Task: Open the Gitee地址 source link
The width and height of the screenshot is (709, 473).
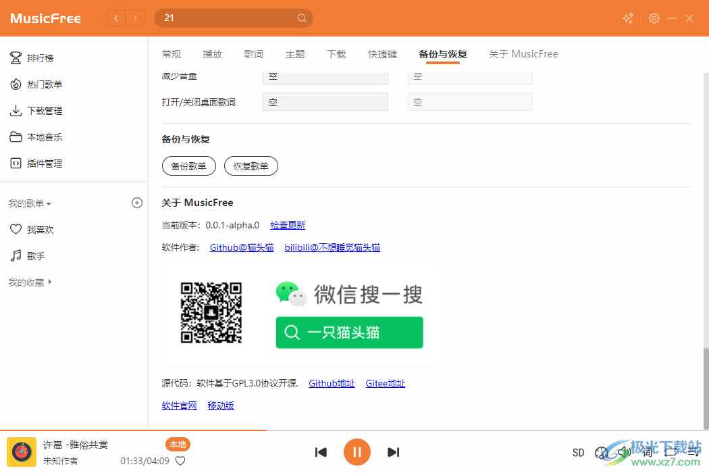Action: 386,383
